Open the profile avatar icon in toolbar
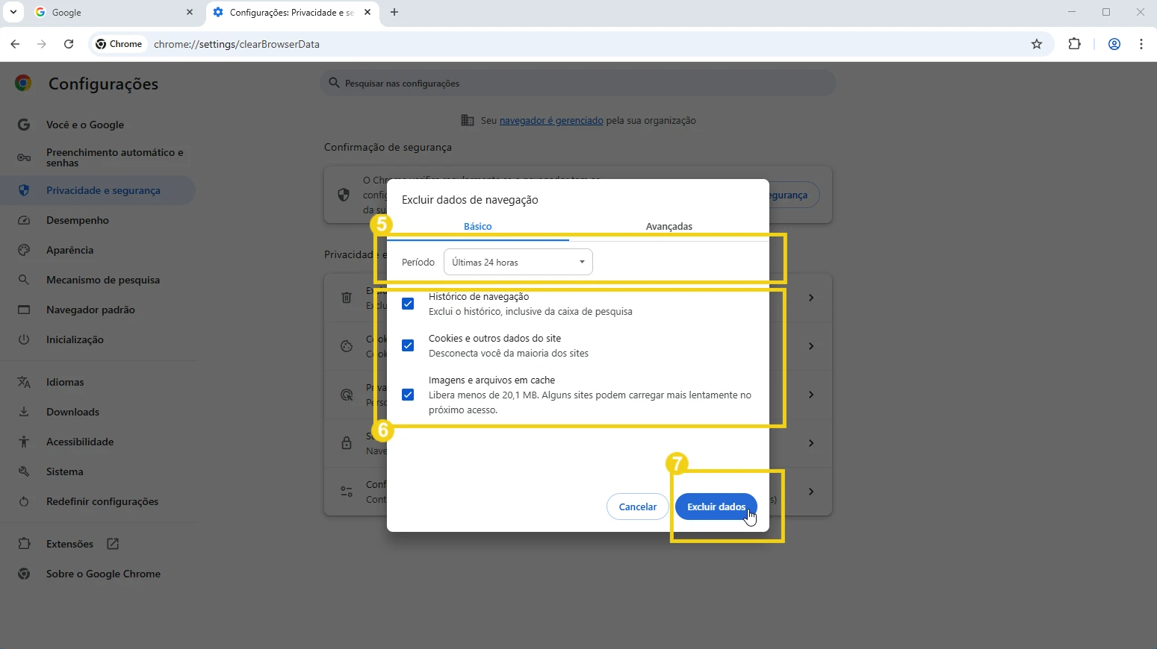Image resolution: width=1157 pixels, height=649 pixels. pyautogui.click(x=1114, y=44)
